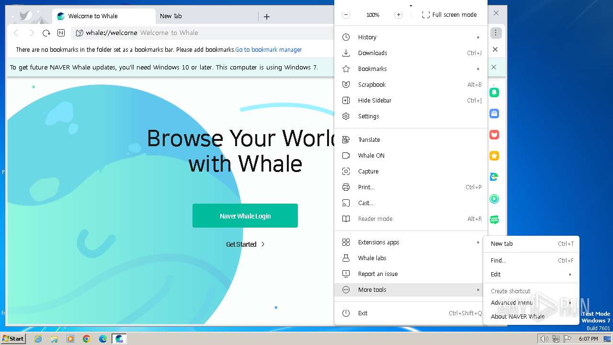Choose Report an issue
The width and height of the screenshot is (613, 345).
[x=411, y=274]
